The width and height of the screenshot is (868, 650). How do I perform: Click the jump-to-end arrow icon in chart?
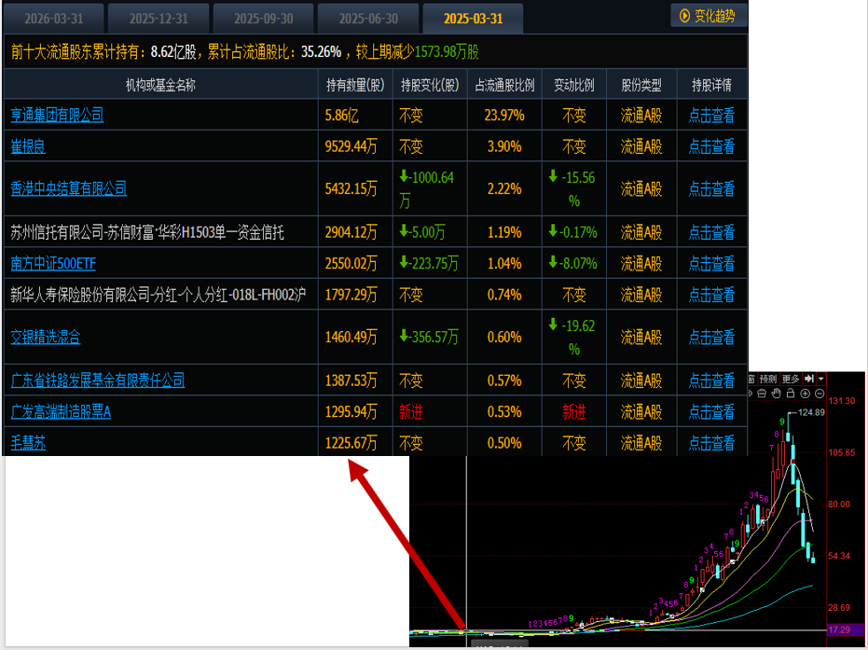[808, 379]
